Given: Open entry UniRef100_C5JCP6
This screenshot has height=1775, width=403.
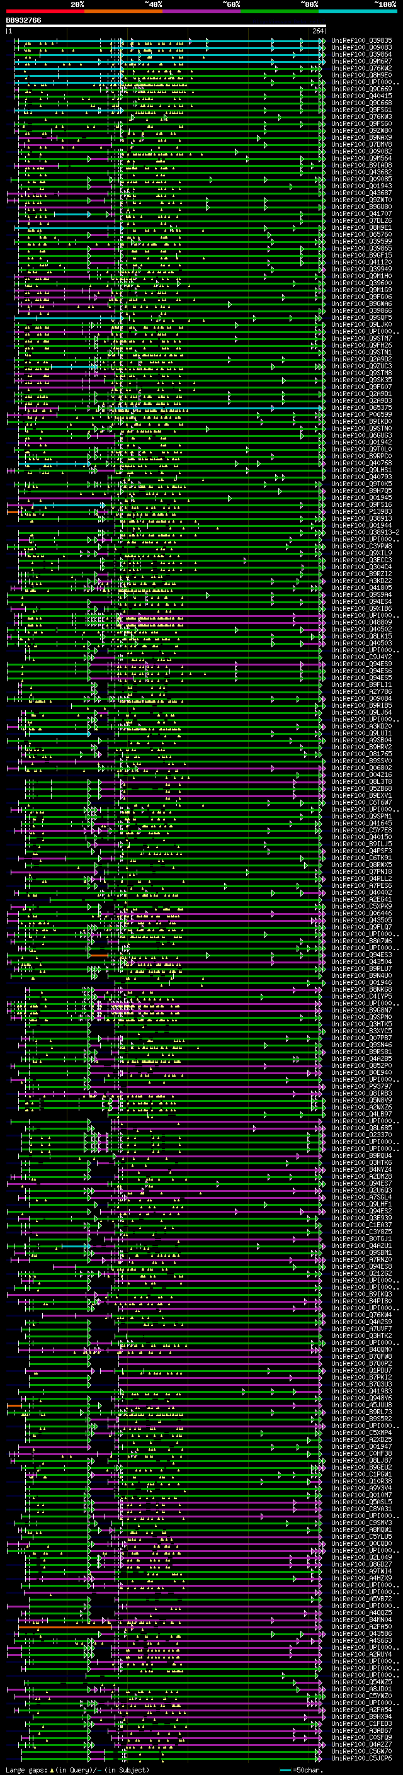Looking at the screenshot, I should (361, 1758).
